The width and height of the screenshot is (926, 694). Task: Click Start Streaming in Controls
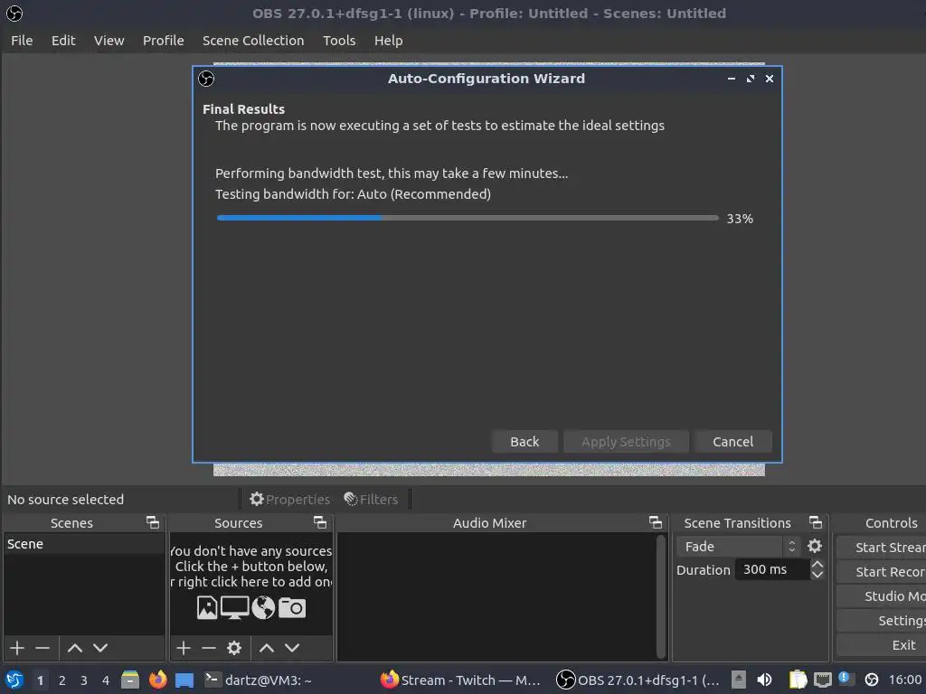(882, 548)
